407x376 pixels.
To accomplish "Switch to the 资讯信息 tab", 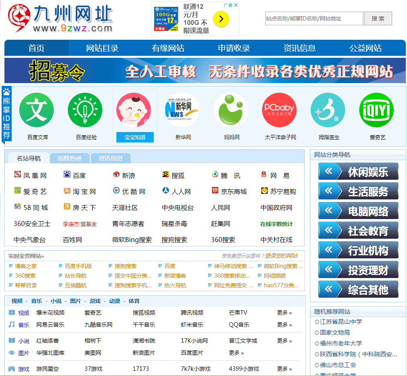I will [x=111, y=158].
